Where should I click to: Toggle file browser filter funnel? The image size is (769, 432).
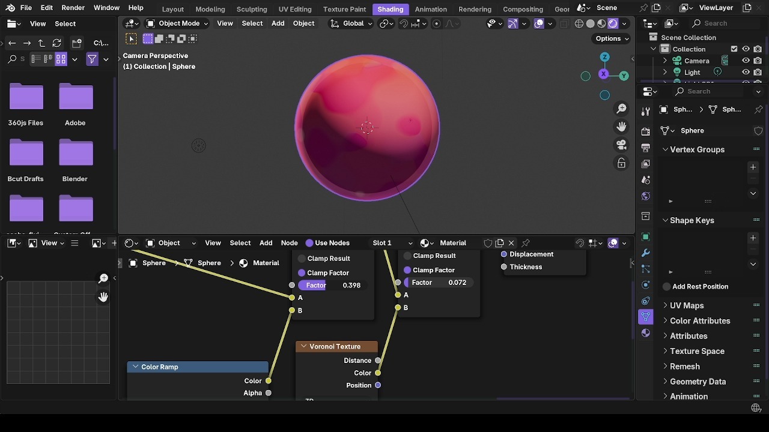point(92,59)
